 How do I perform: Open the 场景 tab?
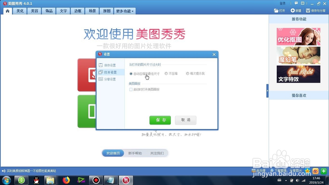pyautogui.click(x=92, y=11)
